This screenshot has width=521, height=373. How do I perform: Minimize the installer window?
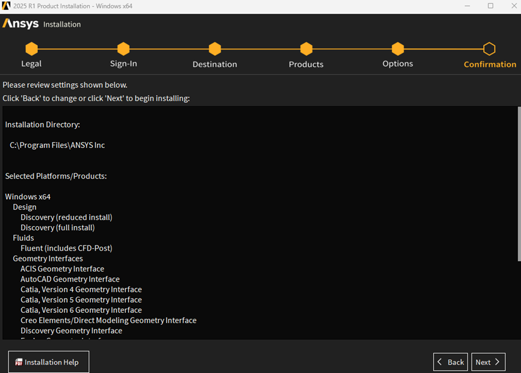point(467,6)
